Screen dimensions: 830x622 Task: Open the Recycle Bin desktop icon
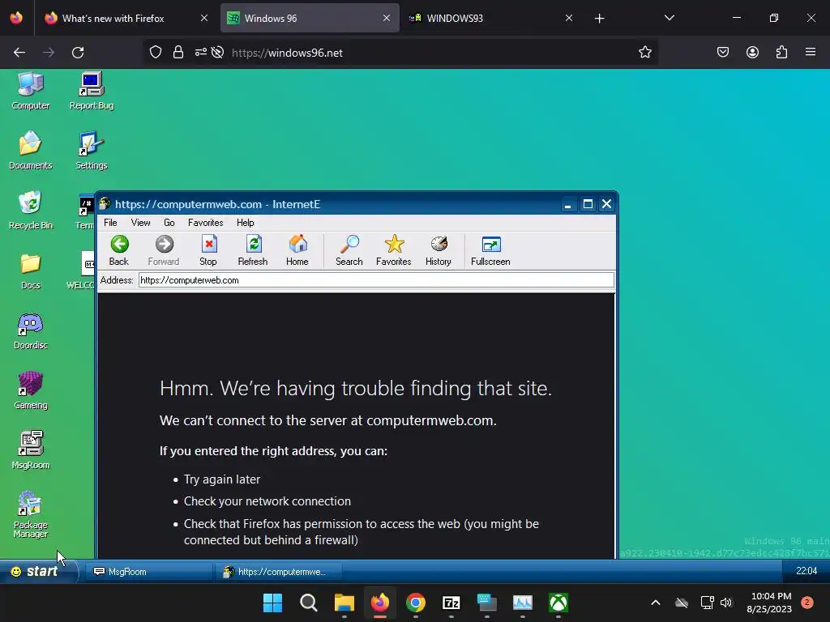pos(31,211)
